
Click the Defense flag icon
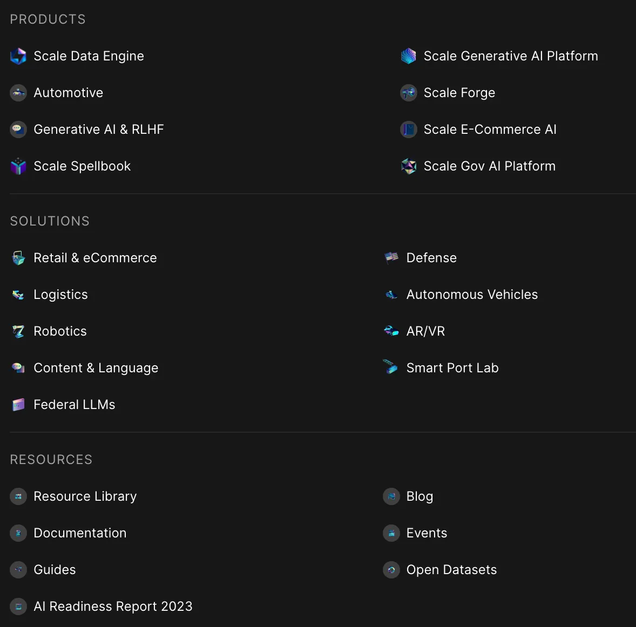click(x=391, y=258)
